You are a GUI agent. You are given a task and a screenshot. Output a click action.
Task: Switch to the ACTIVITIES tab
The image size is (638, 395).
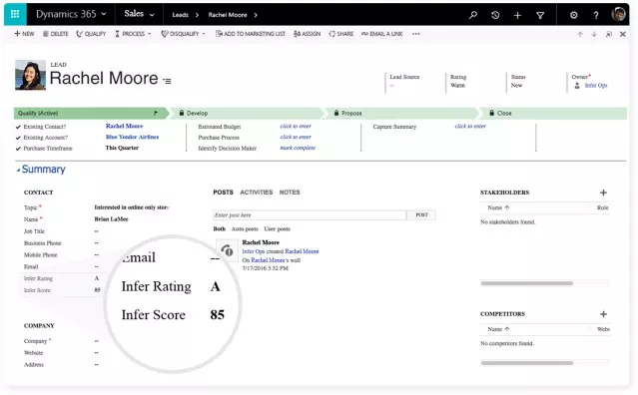coord(257,193)
